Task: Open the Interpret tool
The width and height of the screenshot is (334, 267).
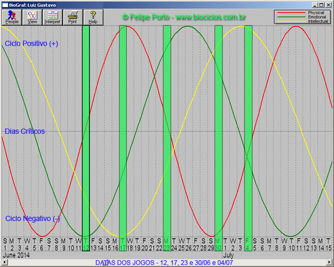Action: point(52,17)
